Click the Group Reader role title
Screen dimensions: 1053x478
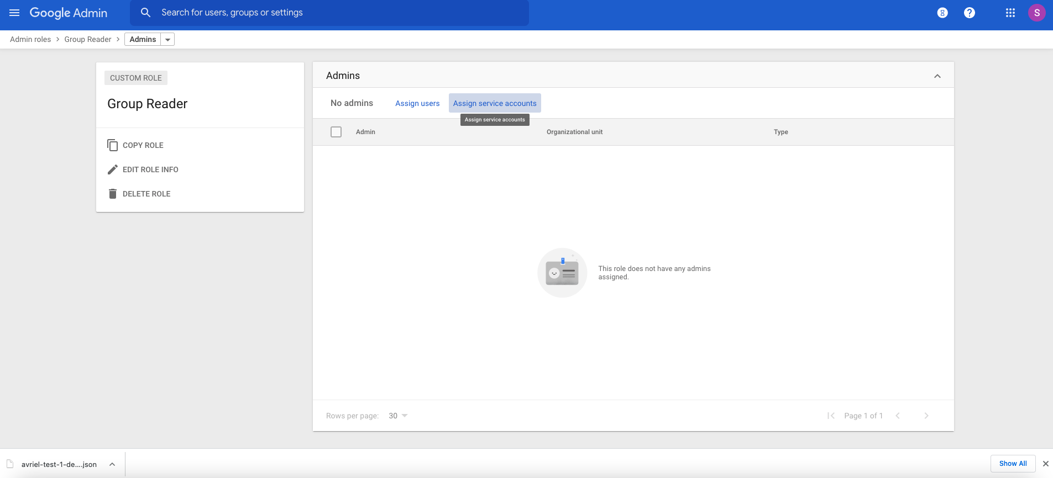click(x=148, y=104)
